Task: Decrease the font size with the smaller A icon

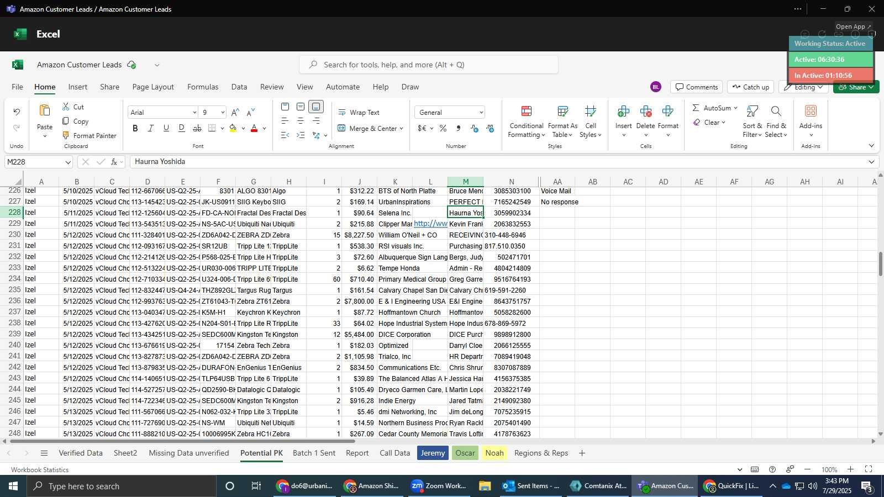Action: coord(251,112)
